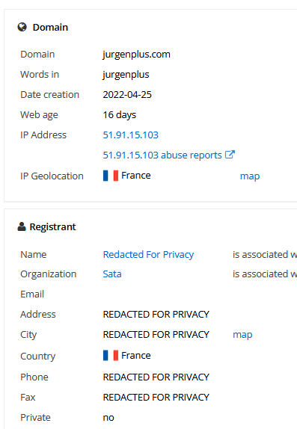The image size is (297, 429).
Task: Open the map link for IP Geolocation
Action: click(x=250, y=176)
